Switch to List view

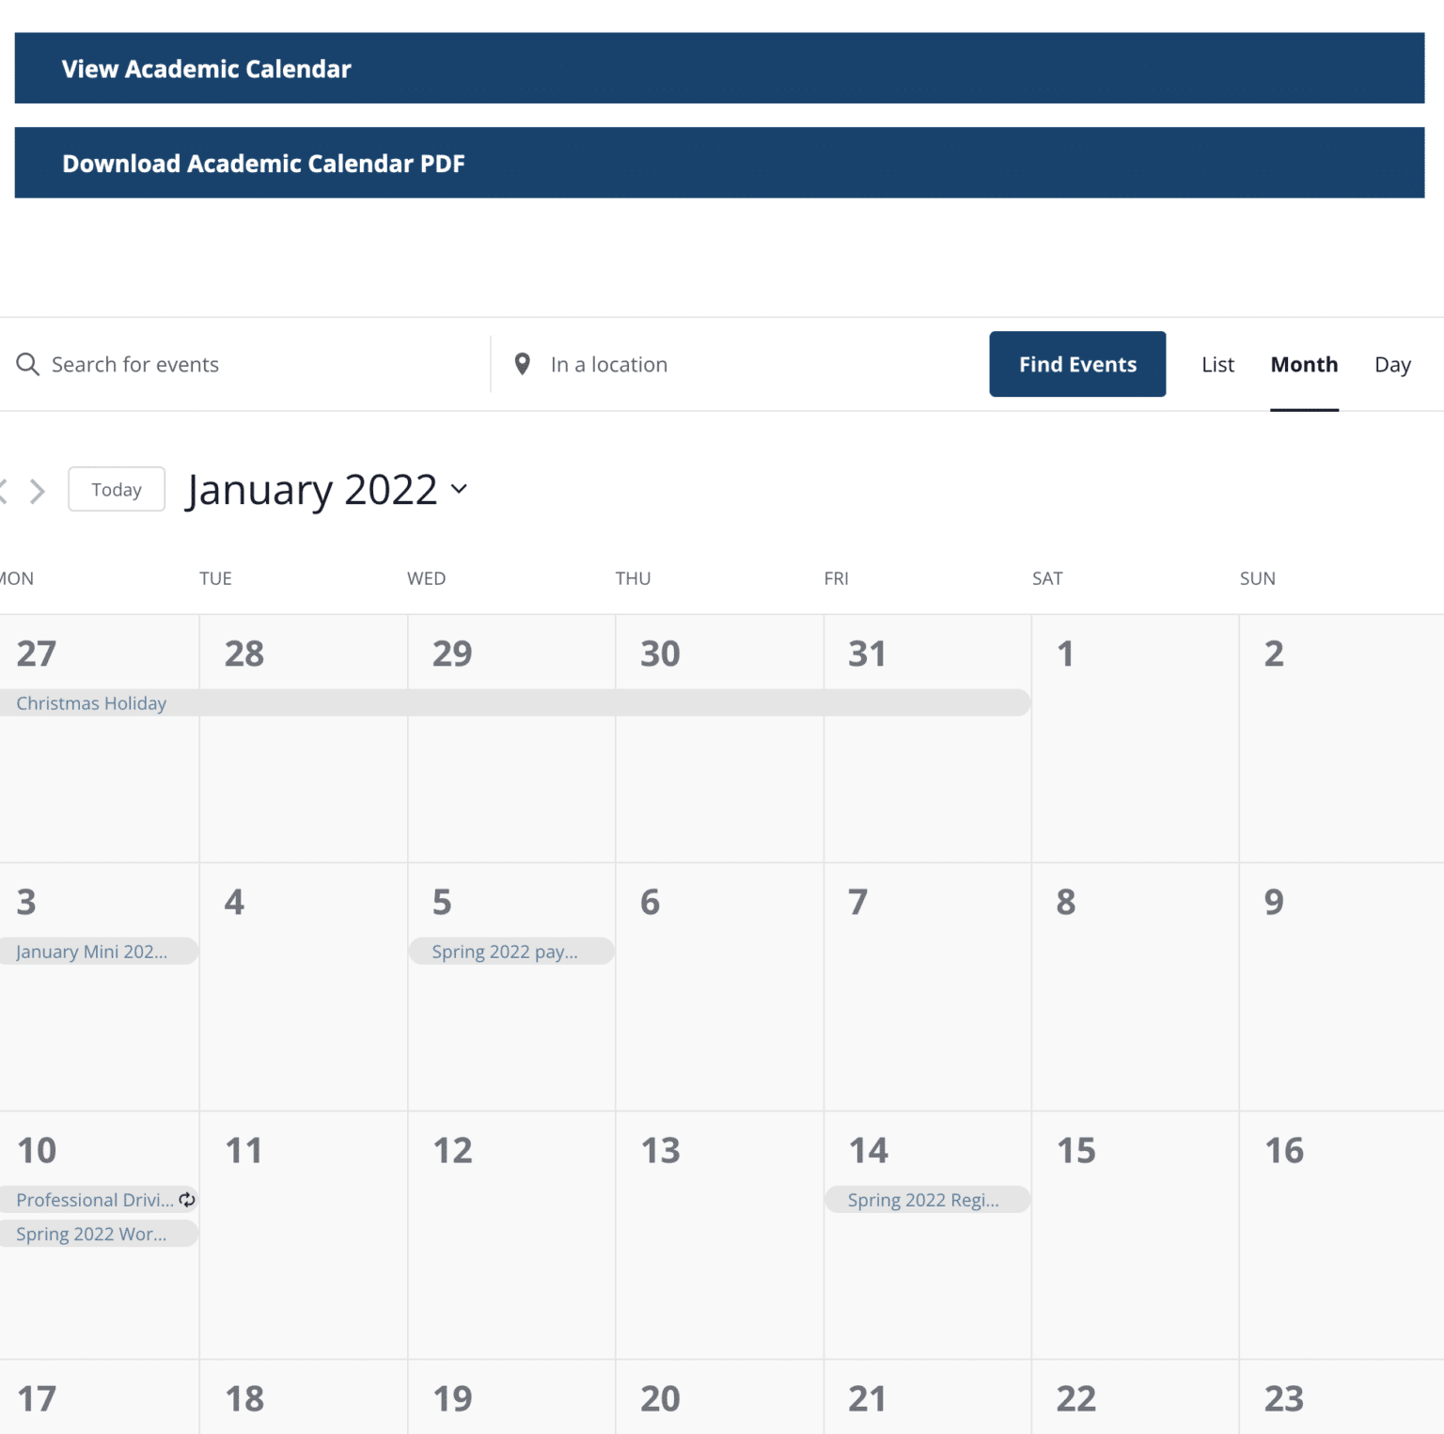point(1217,365)
